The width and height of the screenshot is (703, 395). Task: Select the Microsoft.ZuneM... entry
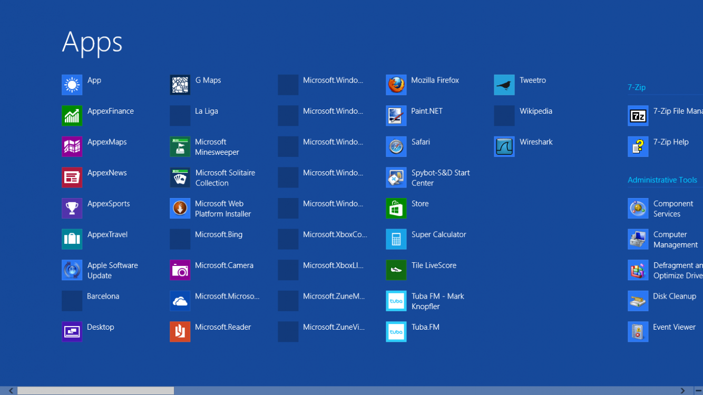point(321,301)
